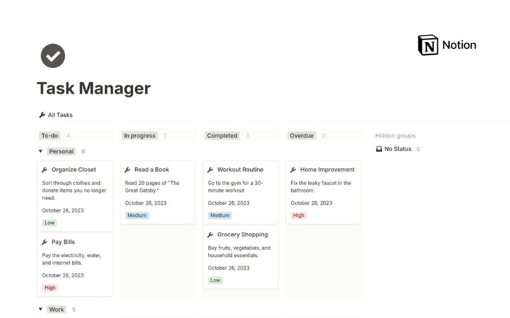Click the wrench icon on Home Improvement card
The width and height of the screenshot is (510, 318).
click(293, 170)
